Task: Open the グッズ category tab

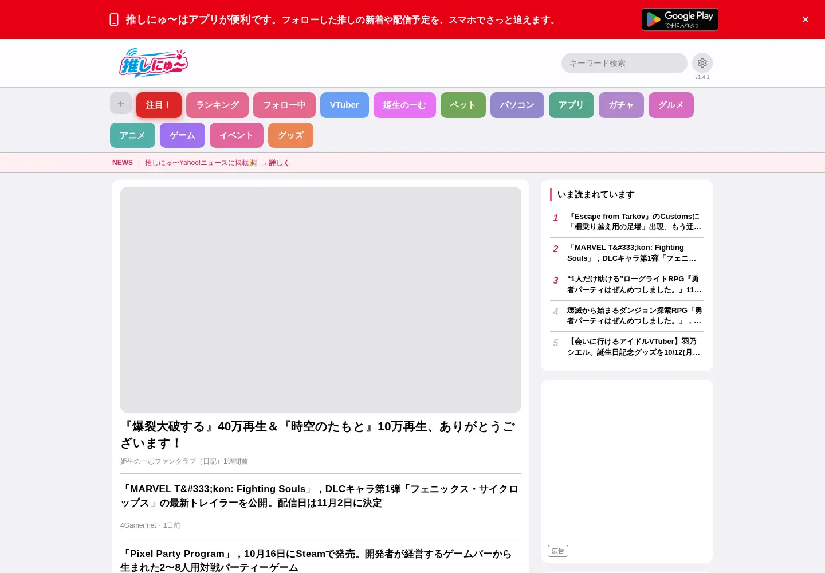Action: [x=290, y=135]
